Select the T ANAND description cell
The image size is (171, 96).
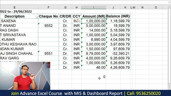(x=19, y=26)
